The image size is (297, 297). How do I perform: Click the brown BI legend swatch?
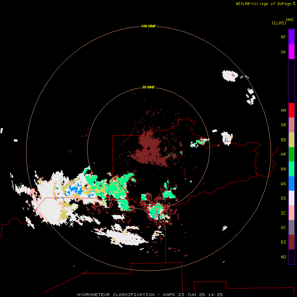tap(291, 242)
